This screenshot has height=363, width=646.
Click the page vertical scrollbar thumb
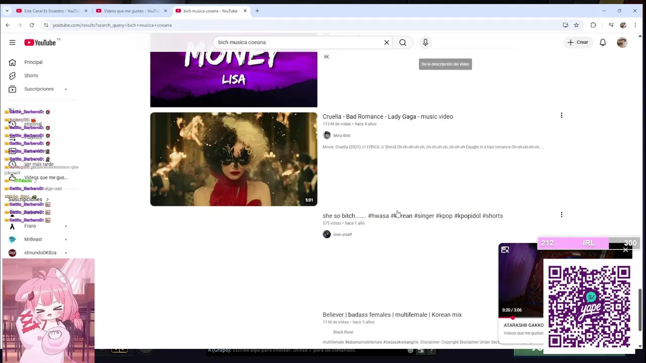click(640, 310)
